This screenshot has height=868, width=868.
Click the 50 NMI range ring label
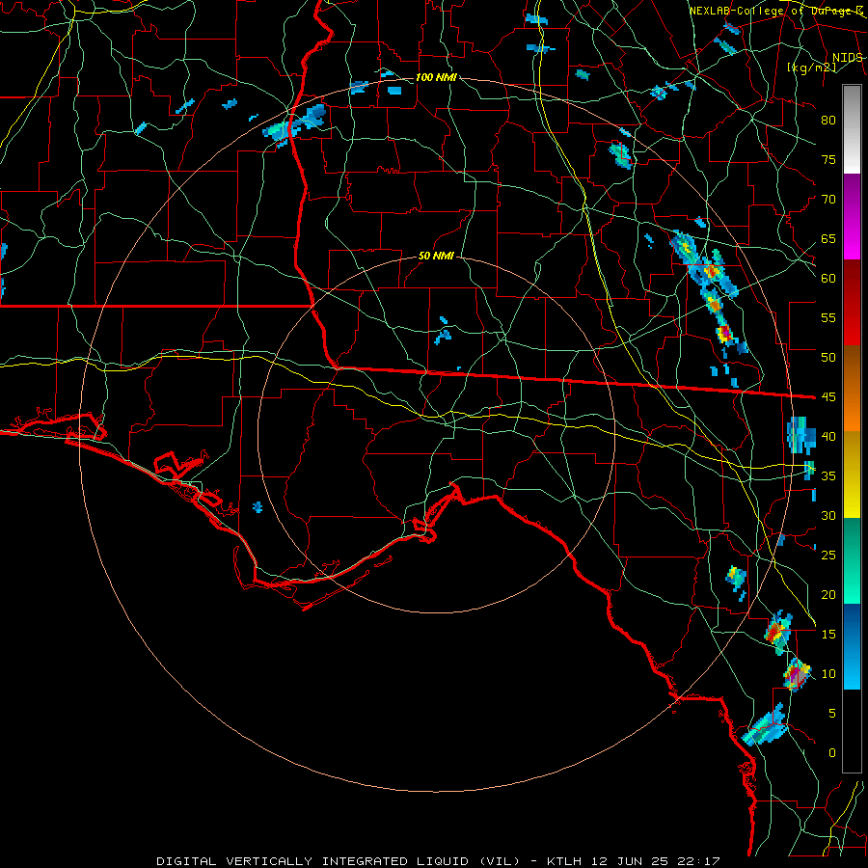click(436, 257)
